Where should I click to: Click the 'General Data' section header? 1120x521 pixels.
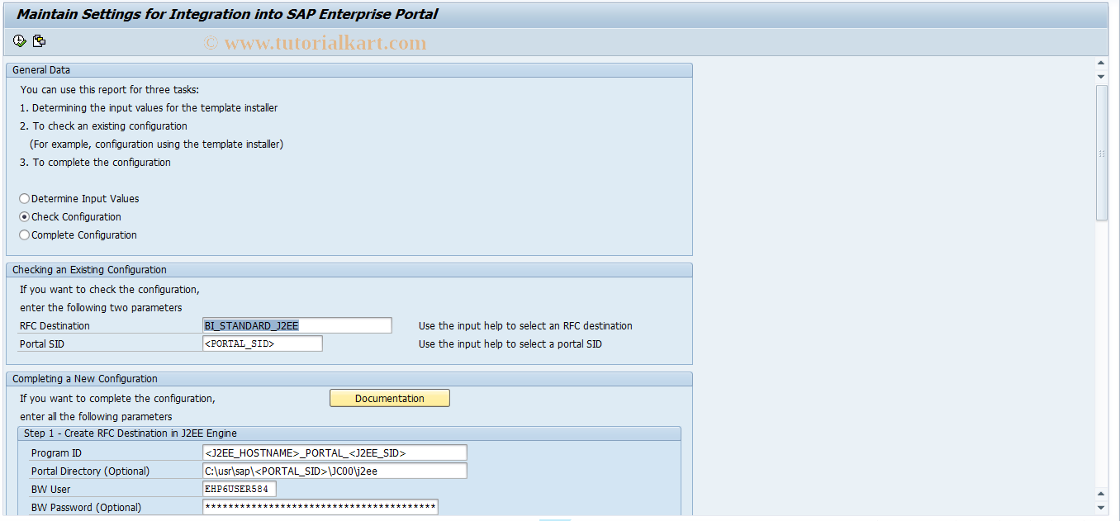tap(349, 70)
